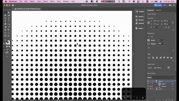Screen dimensions: 179x101
Task: Collapse Layer 2 disclosure arrow
Action: tap(154, 81)
